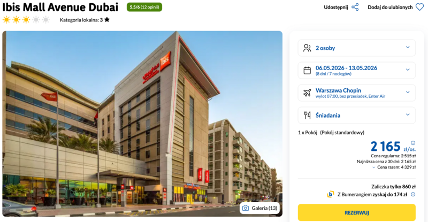This screenshot has height=222, width=428.
Task: Click the share icon next to Udostępnij
Action: point(355,7)
